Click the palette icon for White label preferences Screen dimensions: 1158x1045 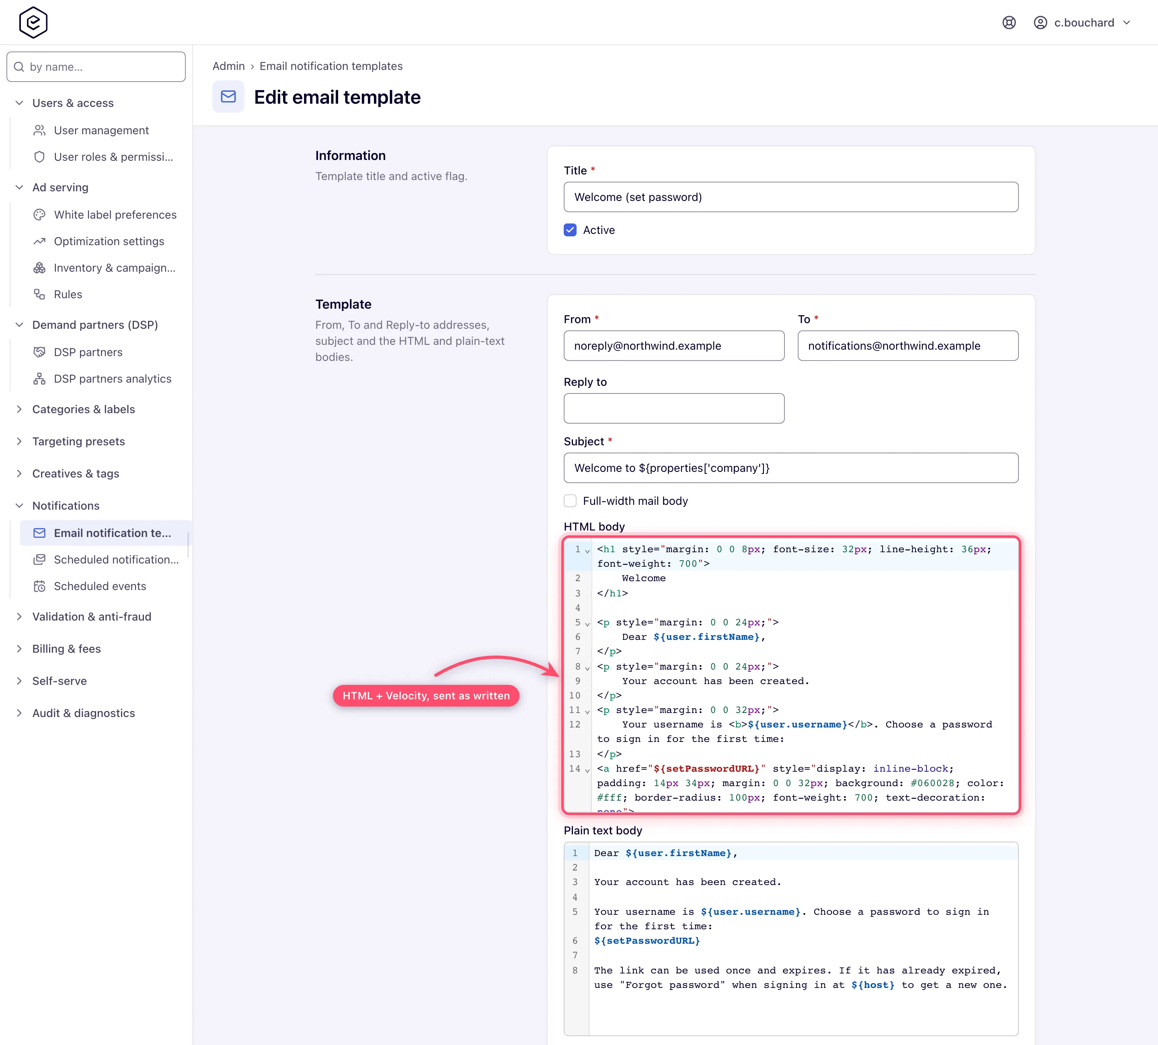[39, 215]
